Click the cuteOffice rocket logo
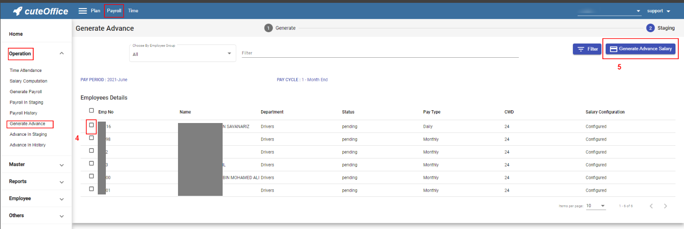Screen dimensions: 684x229 (x=18, y=11)
